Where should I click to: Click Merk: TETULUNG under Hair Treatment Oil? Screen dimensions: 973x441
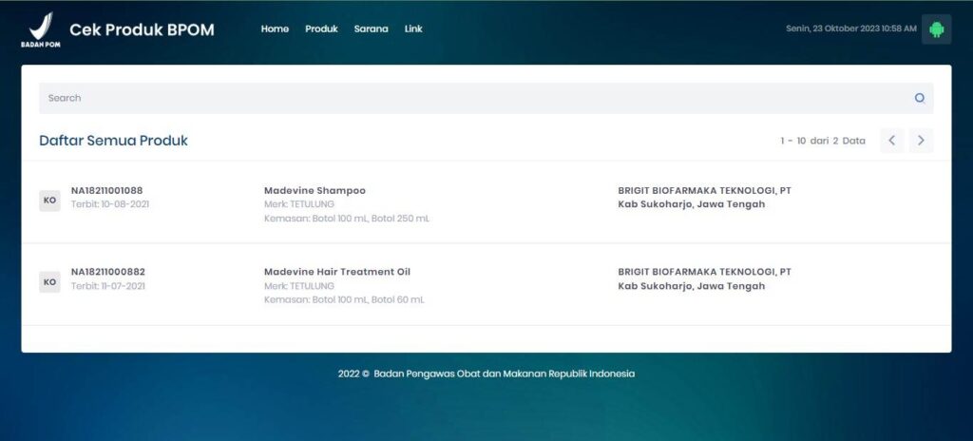(x=299, y=286)
